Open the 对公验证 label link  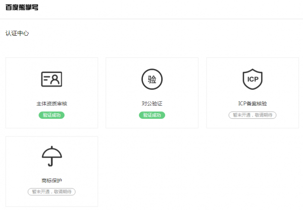click(x=152, y=104)
